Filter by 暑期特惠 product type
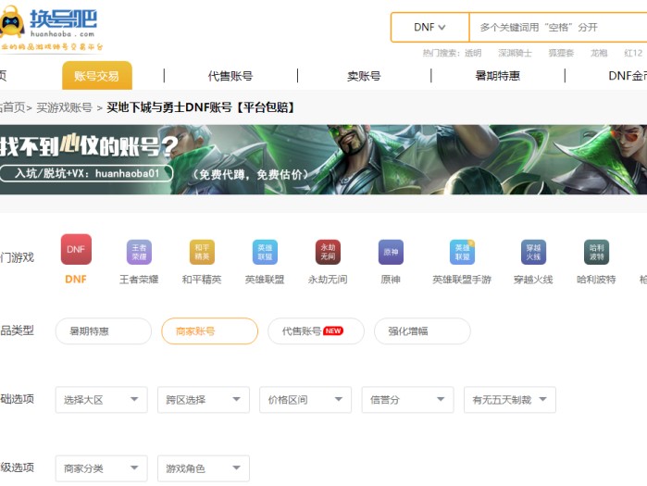This screenshot has height=486, width=647. [x=103, y=330]
